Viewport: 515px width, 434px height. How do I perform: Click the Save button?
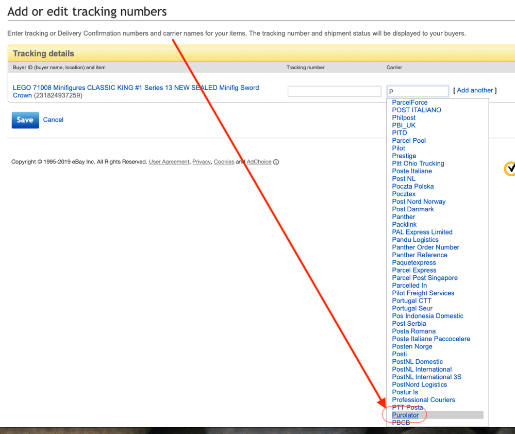(x=25, y=120)
